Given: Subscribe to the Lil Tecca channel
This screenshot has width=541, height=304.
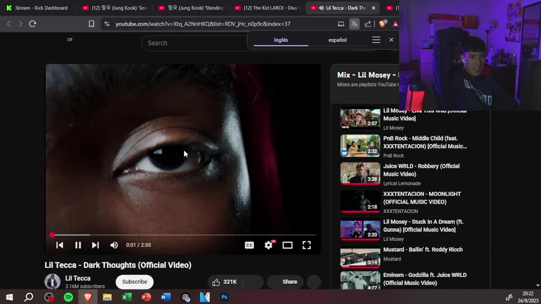Looking at the screenshot, I should [134, 282].
